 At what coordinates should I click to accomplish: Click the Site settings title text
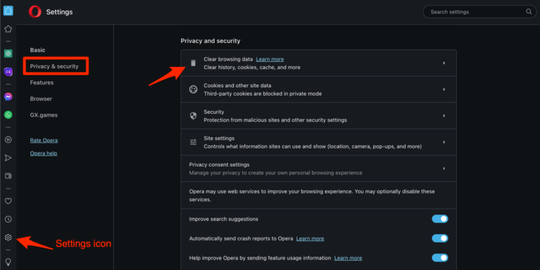[219, 138]
